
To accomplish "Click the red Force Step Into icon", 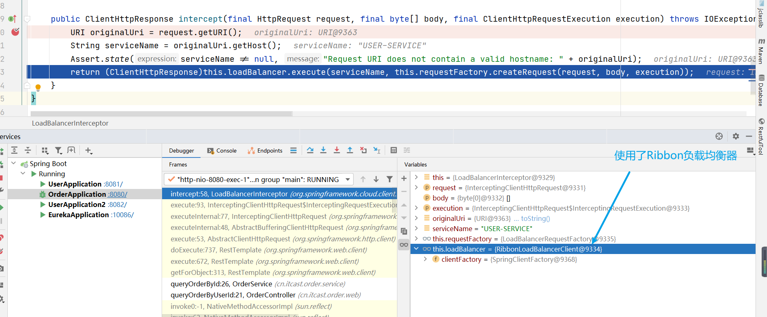I will click(336, 151).
